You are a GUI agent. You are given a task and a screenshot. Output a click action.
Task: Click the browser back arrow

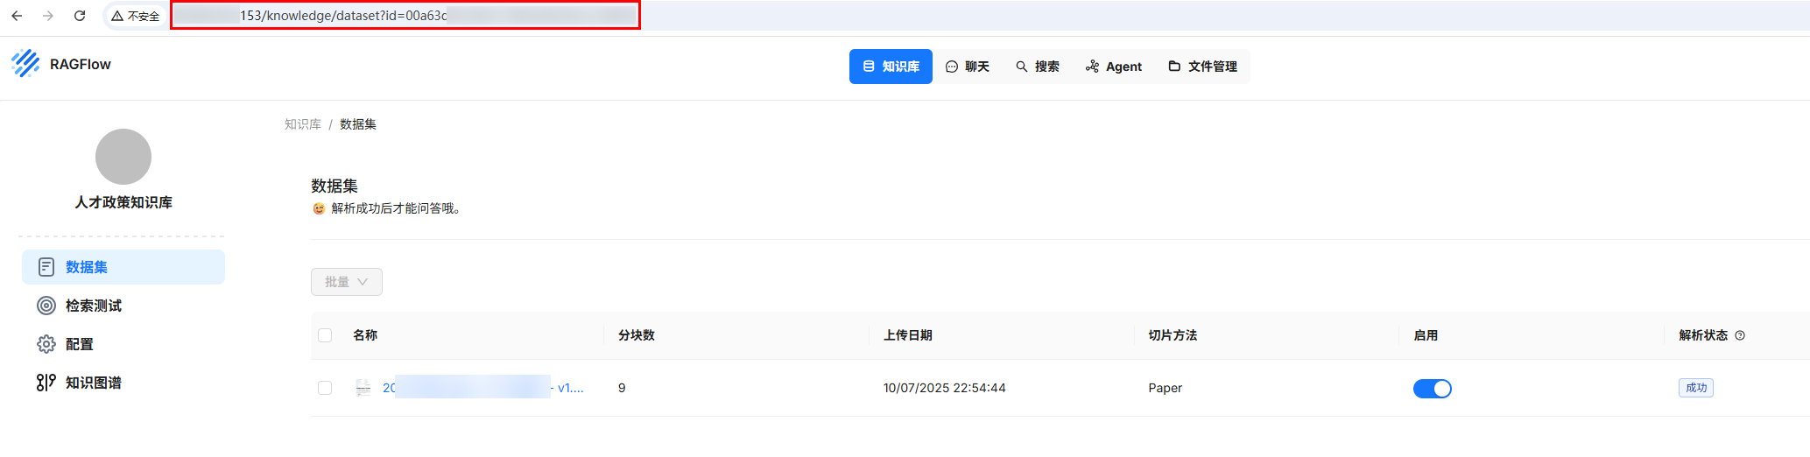point(17,16)
